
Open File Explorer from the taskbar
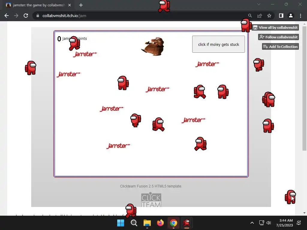[x=147, y=223]
